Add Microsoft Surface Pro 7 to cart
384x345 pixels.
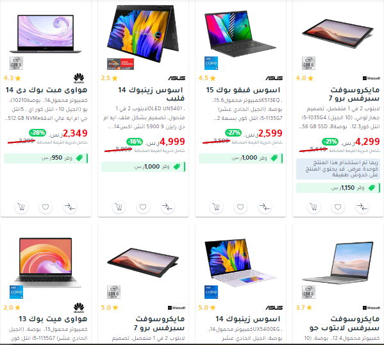(313, 207)
